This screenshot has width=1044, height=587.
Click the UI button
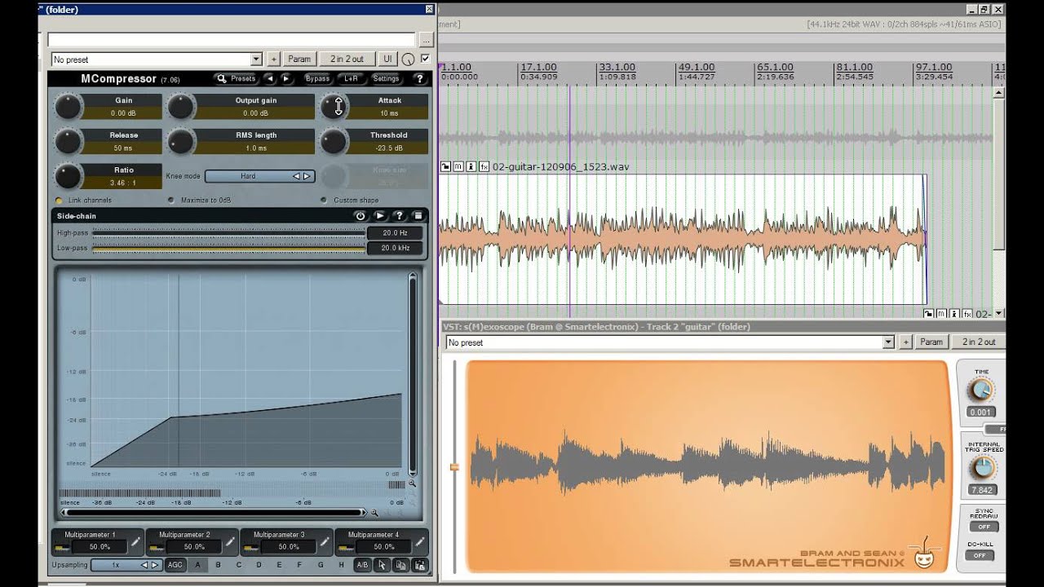pyautogui.click(x=387, y=60)
